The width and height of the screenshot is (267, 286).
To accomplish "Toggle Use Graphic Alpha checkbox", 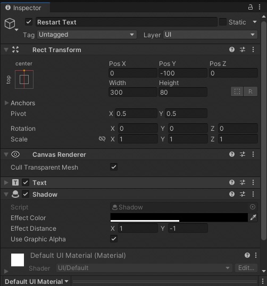I will tap(114, 239).
